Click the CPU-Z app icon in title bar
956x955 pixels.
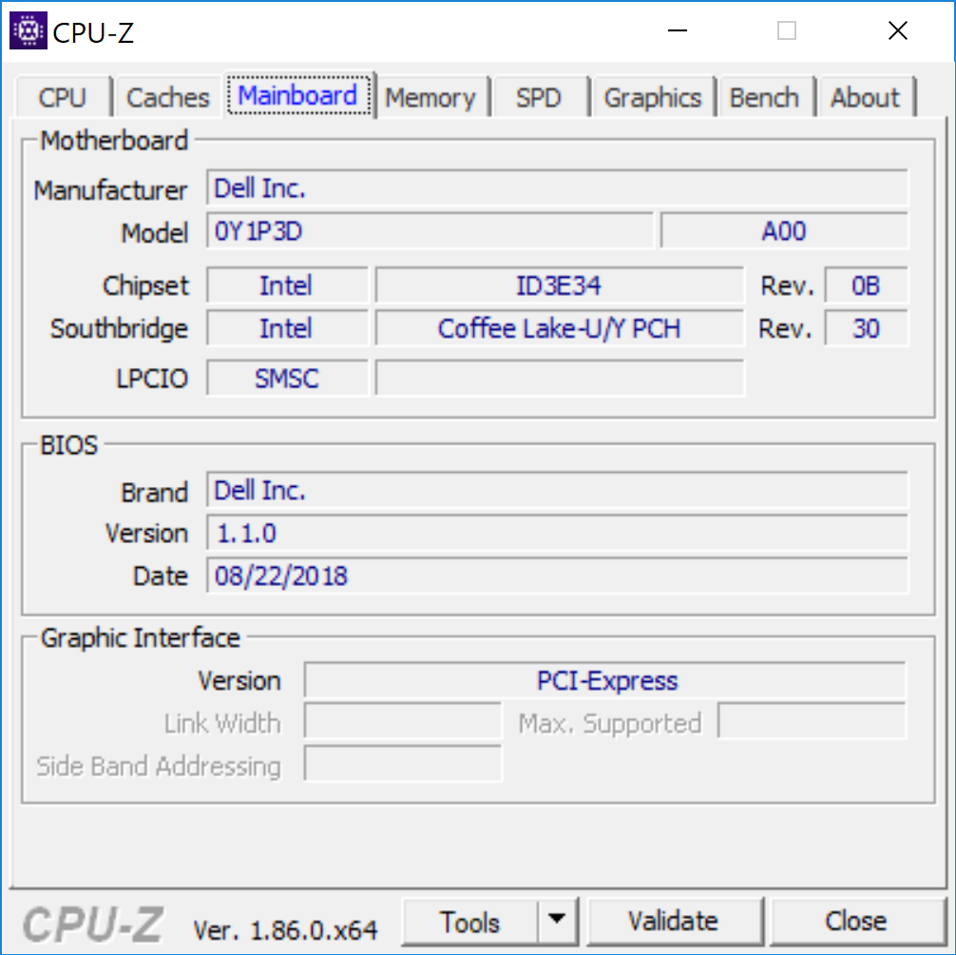(x=29, y=30)
